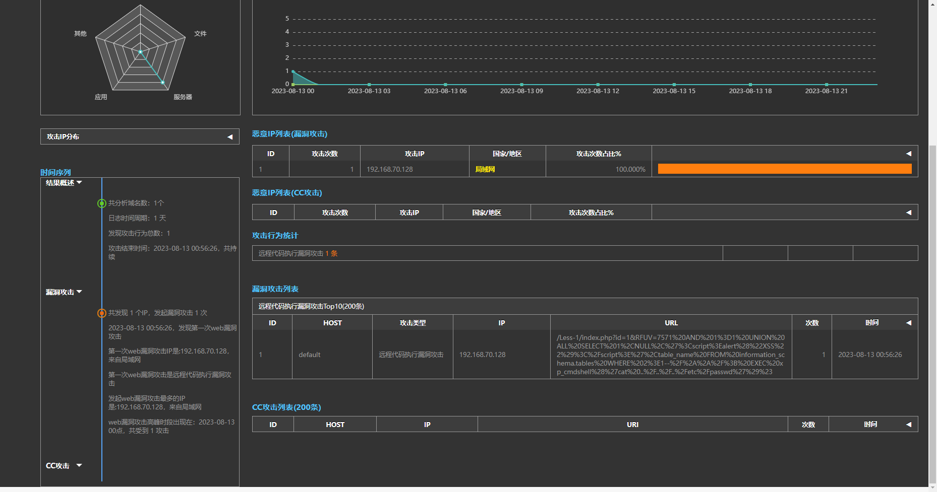Click the 次数 header in 漏洞攻击列表 table

[x=812, y=323]
